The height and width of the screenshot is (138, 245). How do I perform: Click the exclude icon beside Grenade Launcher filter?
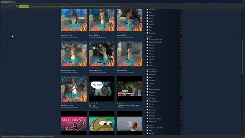[181, 128]
